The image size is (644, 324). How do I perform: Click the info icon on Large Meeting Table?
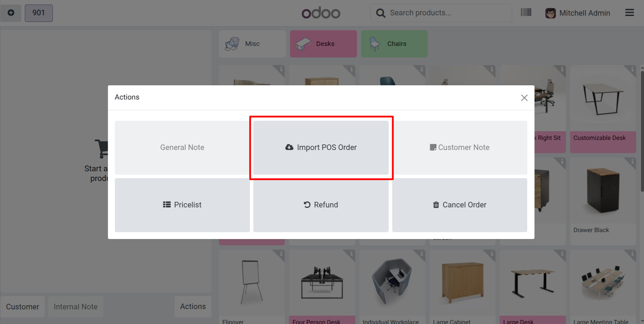pos(632,253)
